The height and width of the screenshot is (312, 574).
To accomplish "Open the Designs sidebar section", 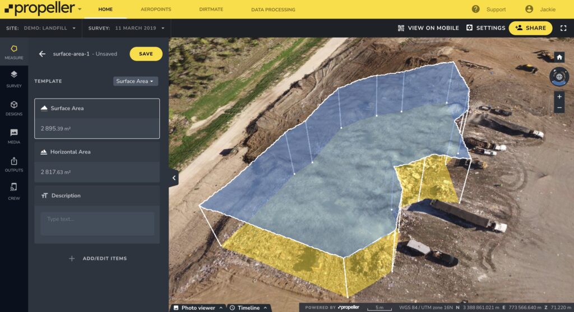I will click(14, 108).
